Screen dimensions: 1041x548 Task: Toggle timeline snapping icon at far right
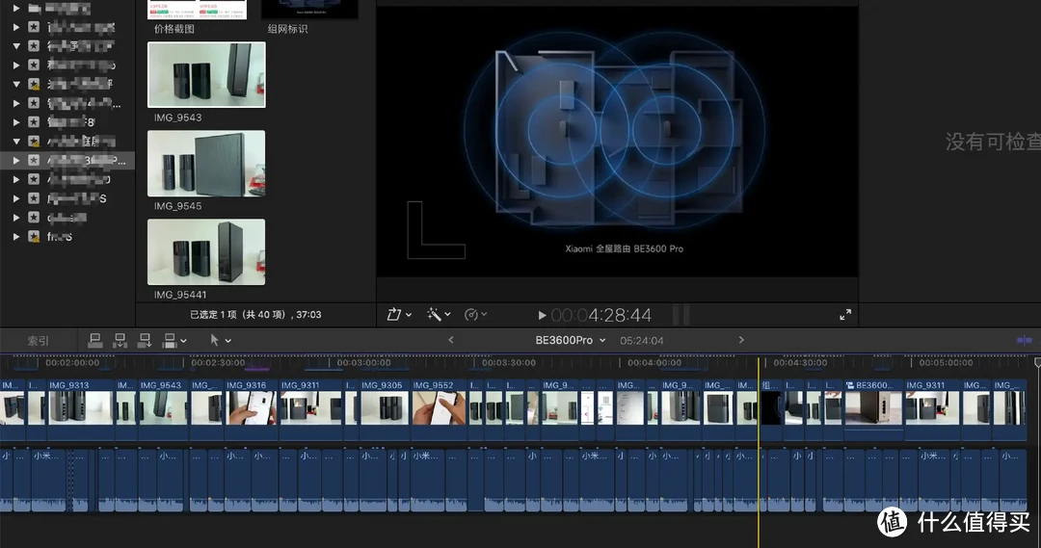coord(1024,340)
